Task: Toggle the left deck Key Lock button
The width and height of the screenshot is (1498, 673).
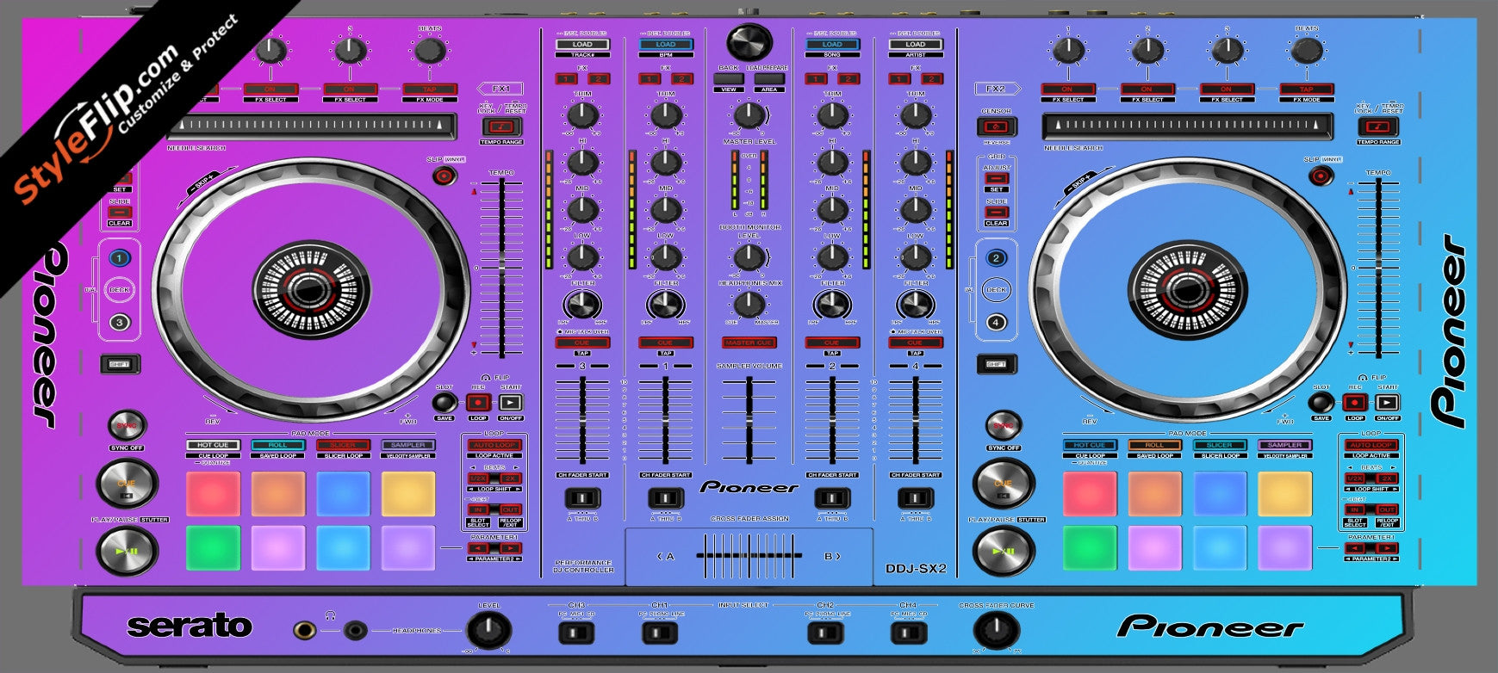Action: click(x=501, y=127)
